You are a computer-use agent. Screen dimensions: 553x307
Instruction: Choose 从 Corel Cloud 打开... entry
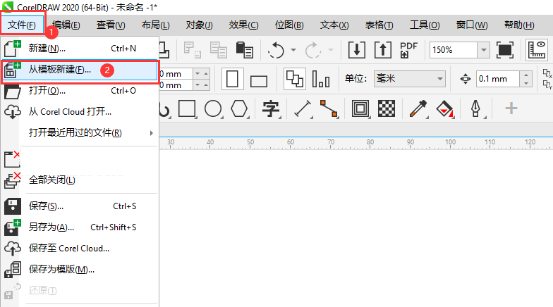(x=80, y=112)
